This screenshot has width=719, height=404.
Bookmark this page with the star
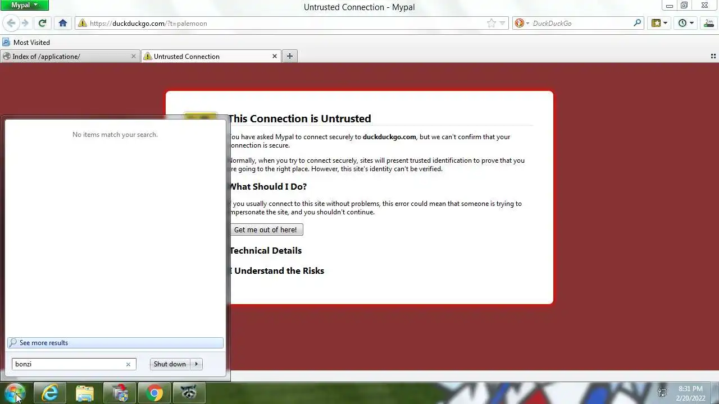[x=492, y=23]
